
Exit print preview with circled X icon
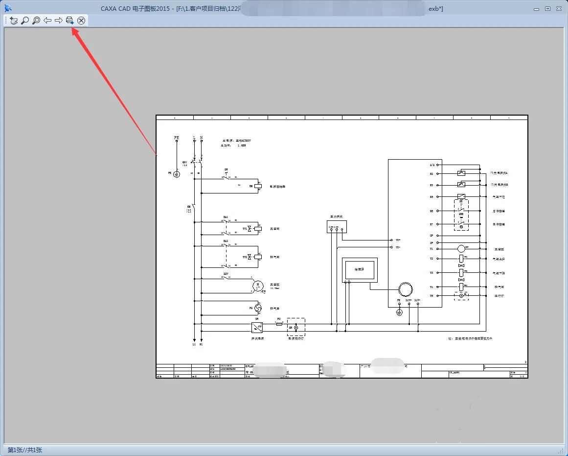pos(81,21)
